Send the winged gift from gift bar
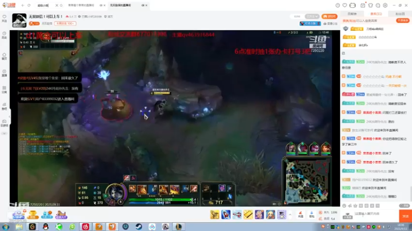This screenshot has height=231, width=412. [x=215, y=215]
